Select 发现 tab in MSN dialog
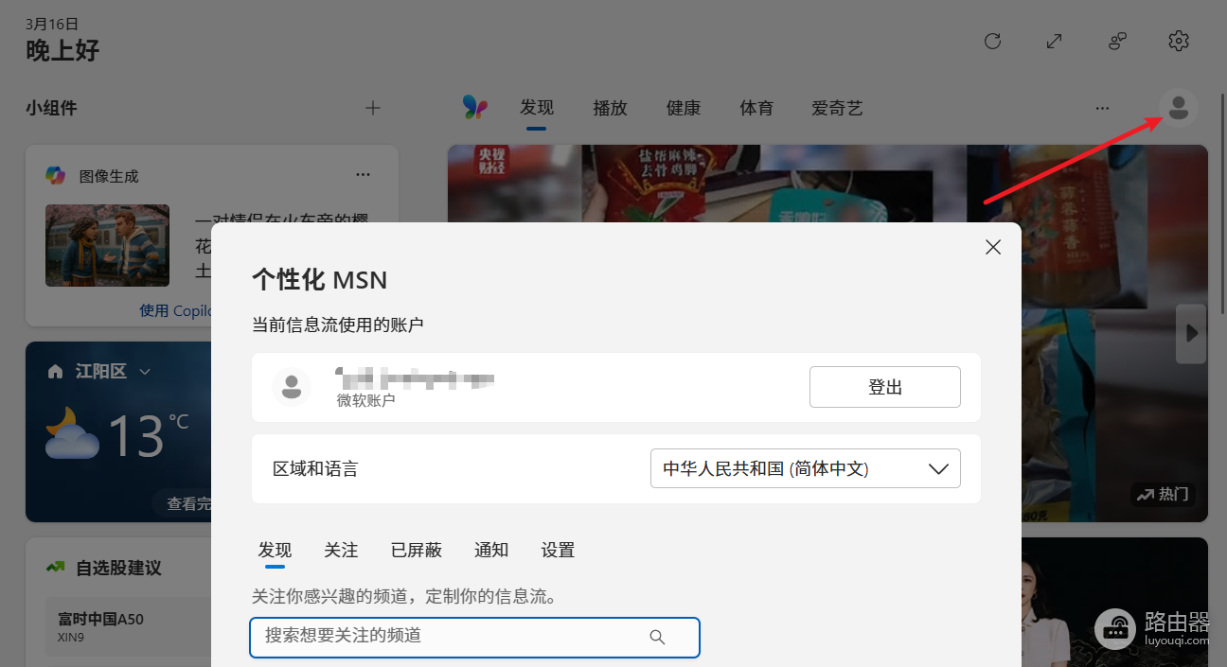Screen dimensions: 1227x667 pos(275,550)
